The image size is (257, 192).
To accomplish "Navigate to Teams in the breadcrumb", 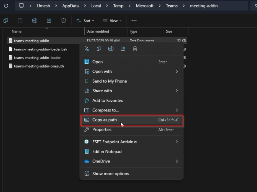I will coord(172,6).
